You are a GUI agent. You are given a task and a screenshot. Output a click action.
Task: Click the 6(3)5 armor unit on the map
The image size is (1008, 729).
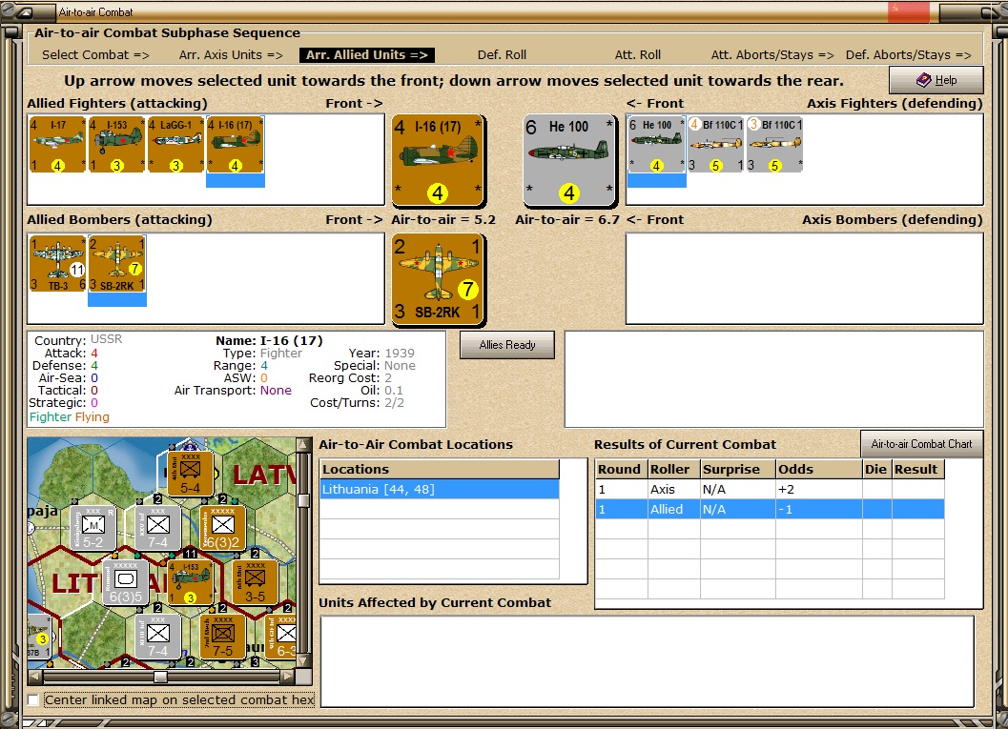126,583
